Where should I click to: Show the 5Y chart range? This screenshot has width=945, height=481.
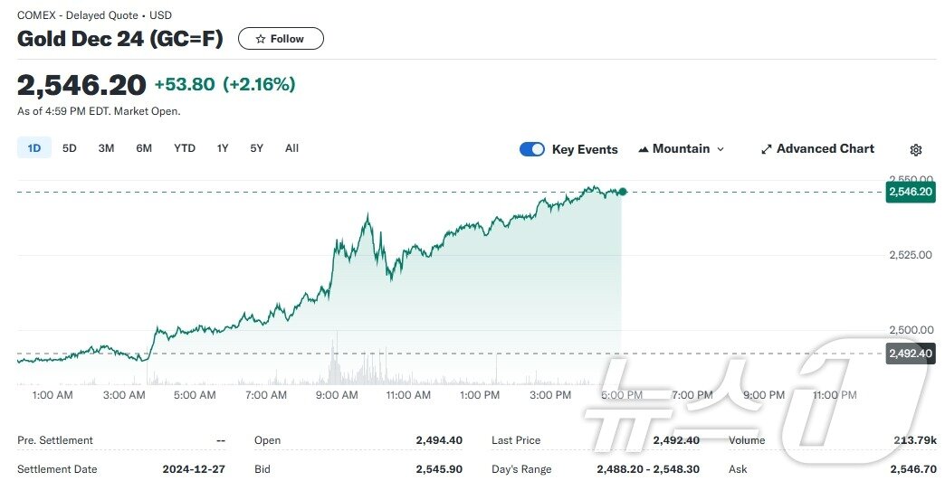(x=257, y=148)
